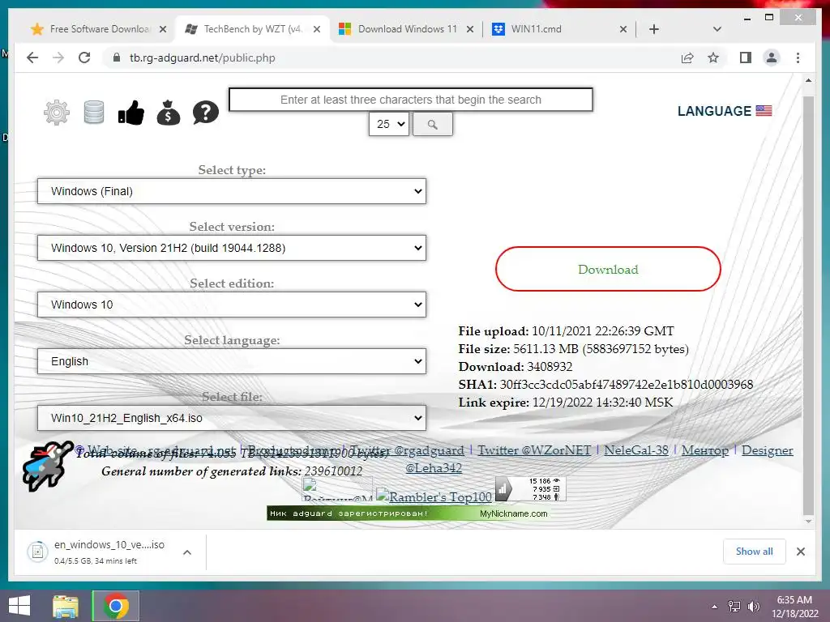Screen dimensions: 830x622
Task: Open the Select edition dropdown
Action: 232,305
